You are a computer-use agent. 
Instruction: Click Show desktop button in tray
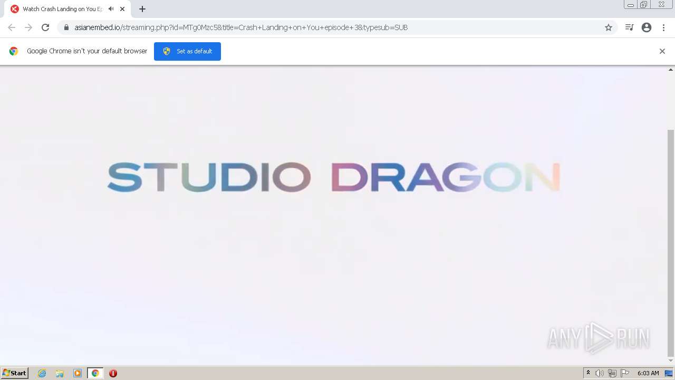tap(669, 373)
